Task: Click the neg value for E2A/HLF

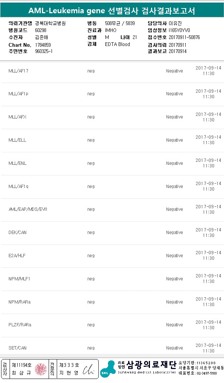Action: click(x=91, y=256)
